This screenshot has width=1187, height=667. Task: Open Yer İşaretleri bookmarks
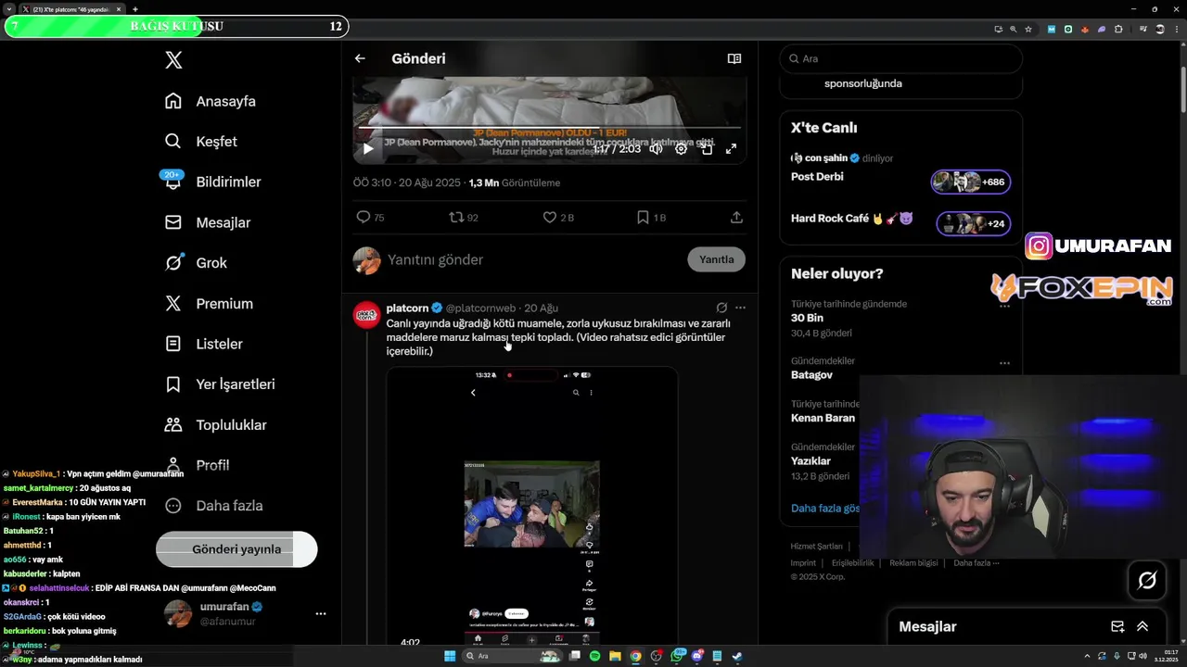point(219,384)
